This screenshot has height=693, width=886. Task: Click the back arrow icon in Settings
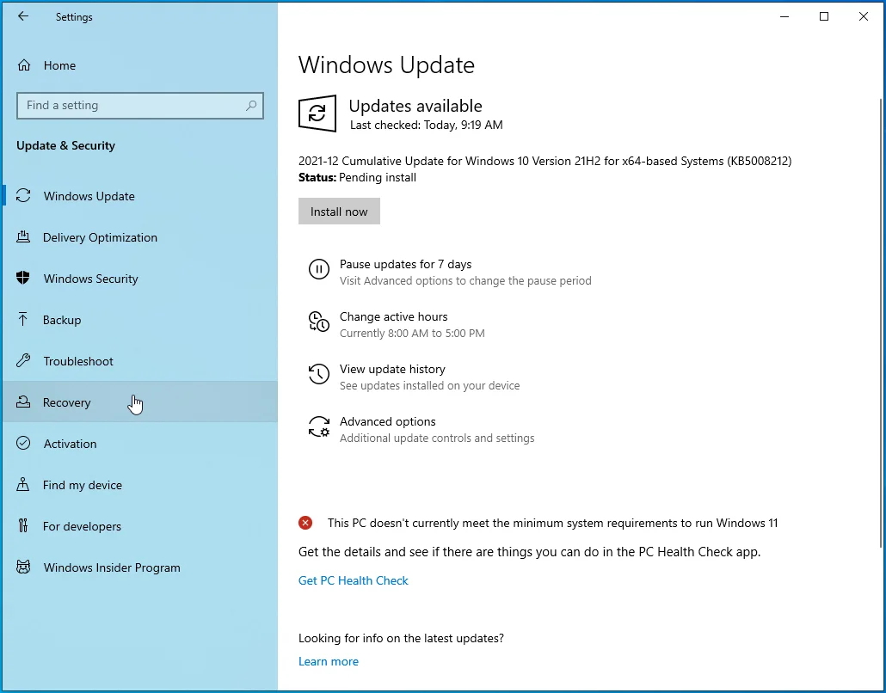tap(22, 16)
